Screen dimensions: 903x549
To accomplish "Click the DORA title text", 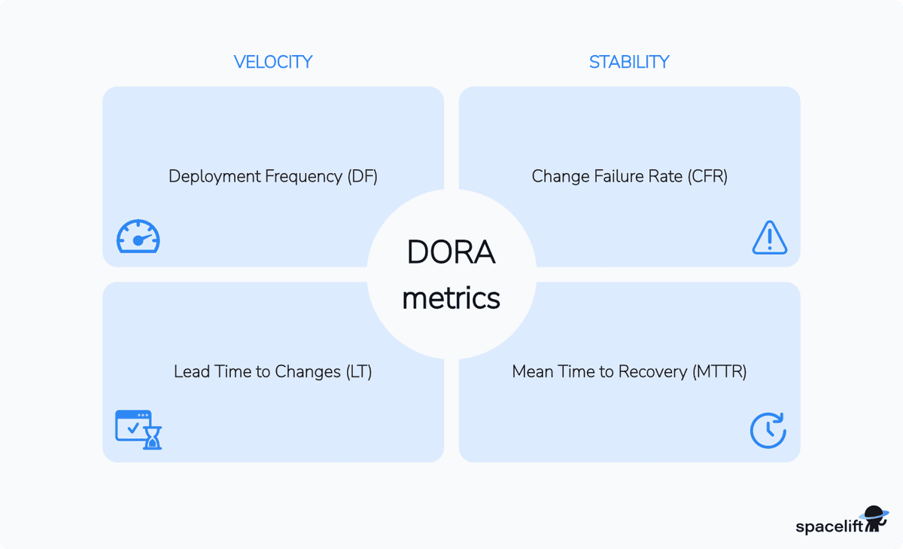I will pyautogui.click(x=451, y=253).
